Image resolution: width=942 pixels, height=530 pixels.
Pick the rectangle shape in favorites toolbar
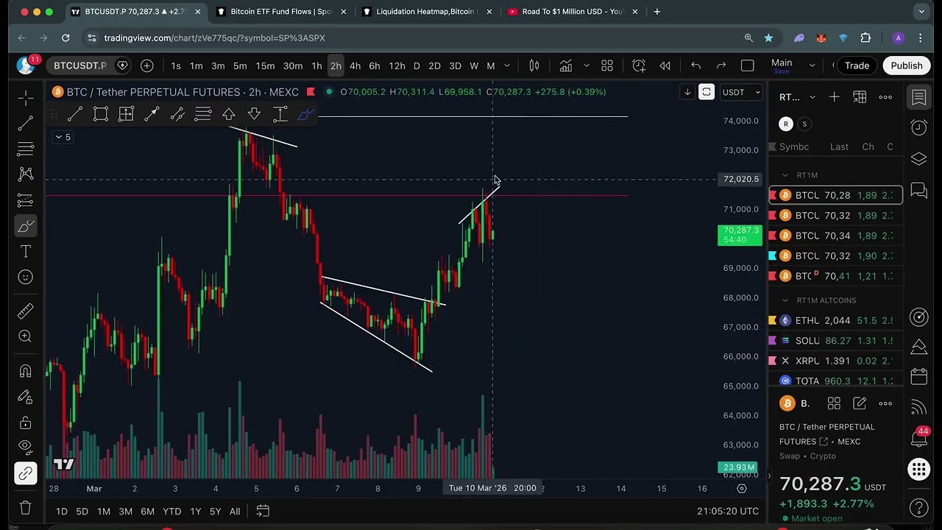(101, 114)
